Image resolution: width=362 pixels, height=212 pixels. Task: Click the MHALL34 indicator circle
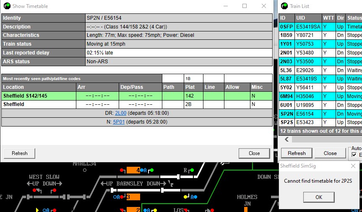click(85, 170)
